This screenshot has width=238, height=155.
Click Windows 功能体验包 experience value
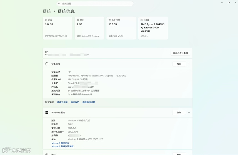point(86,139)
